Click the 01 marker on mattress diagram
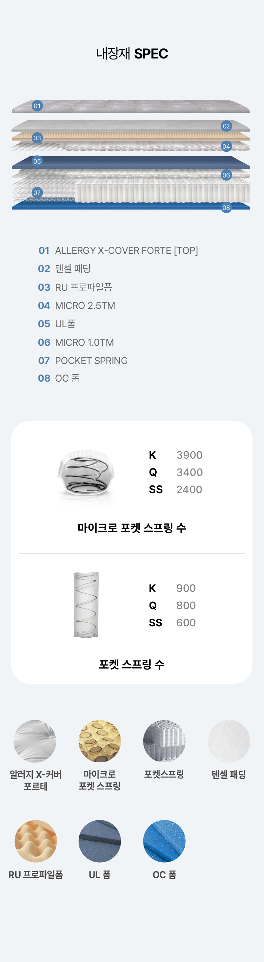Screen dimensions: 264x962 coord(37,106)
